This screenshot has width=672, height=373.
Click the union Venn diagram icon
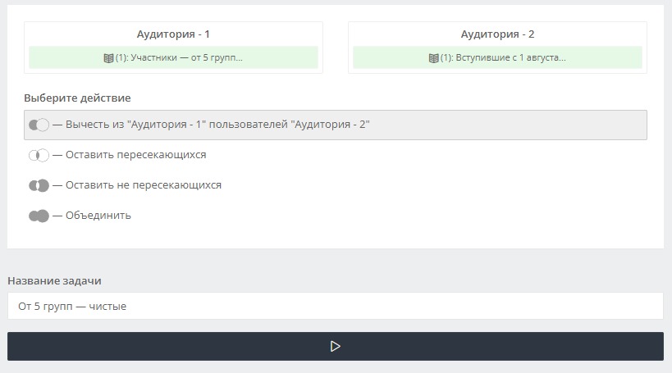pos(39,216)
